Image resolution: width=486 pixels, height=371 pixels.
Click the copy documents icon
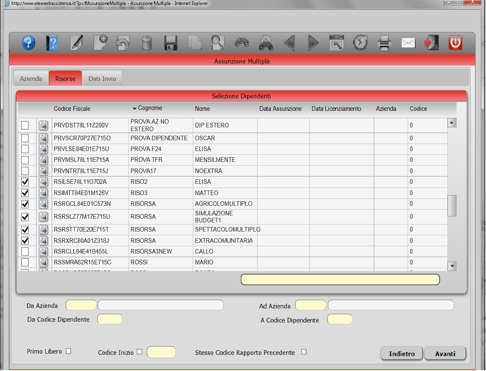194,43
